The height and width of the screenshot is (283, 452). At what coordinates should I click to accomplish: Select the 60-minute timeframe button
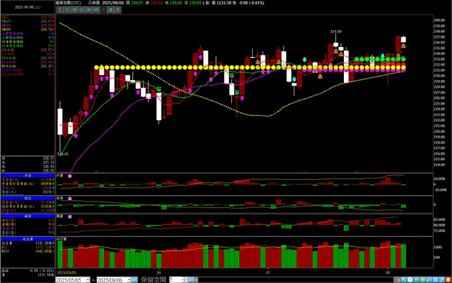pos(96,10)
